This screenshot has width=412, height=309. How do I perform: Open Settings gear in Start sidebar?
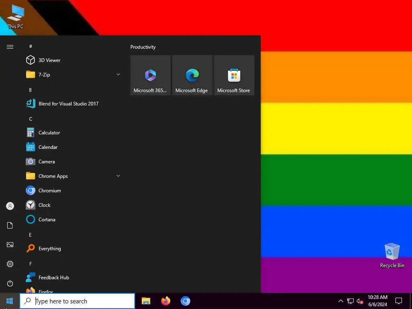[x=10, y=264]
